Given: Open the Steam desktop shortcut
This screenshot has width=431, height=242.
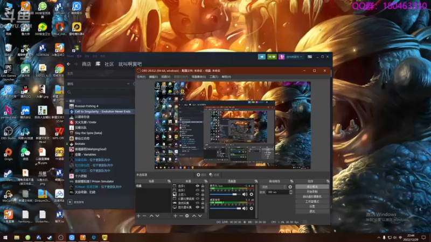Looking at the screenshot, I should pyautogui.click(x=8, y=175).
